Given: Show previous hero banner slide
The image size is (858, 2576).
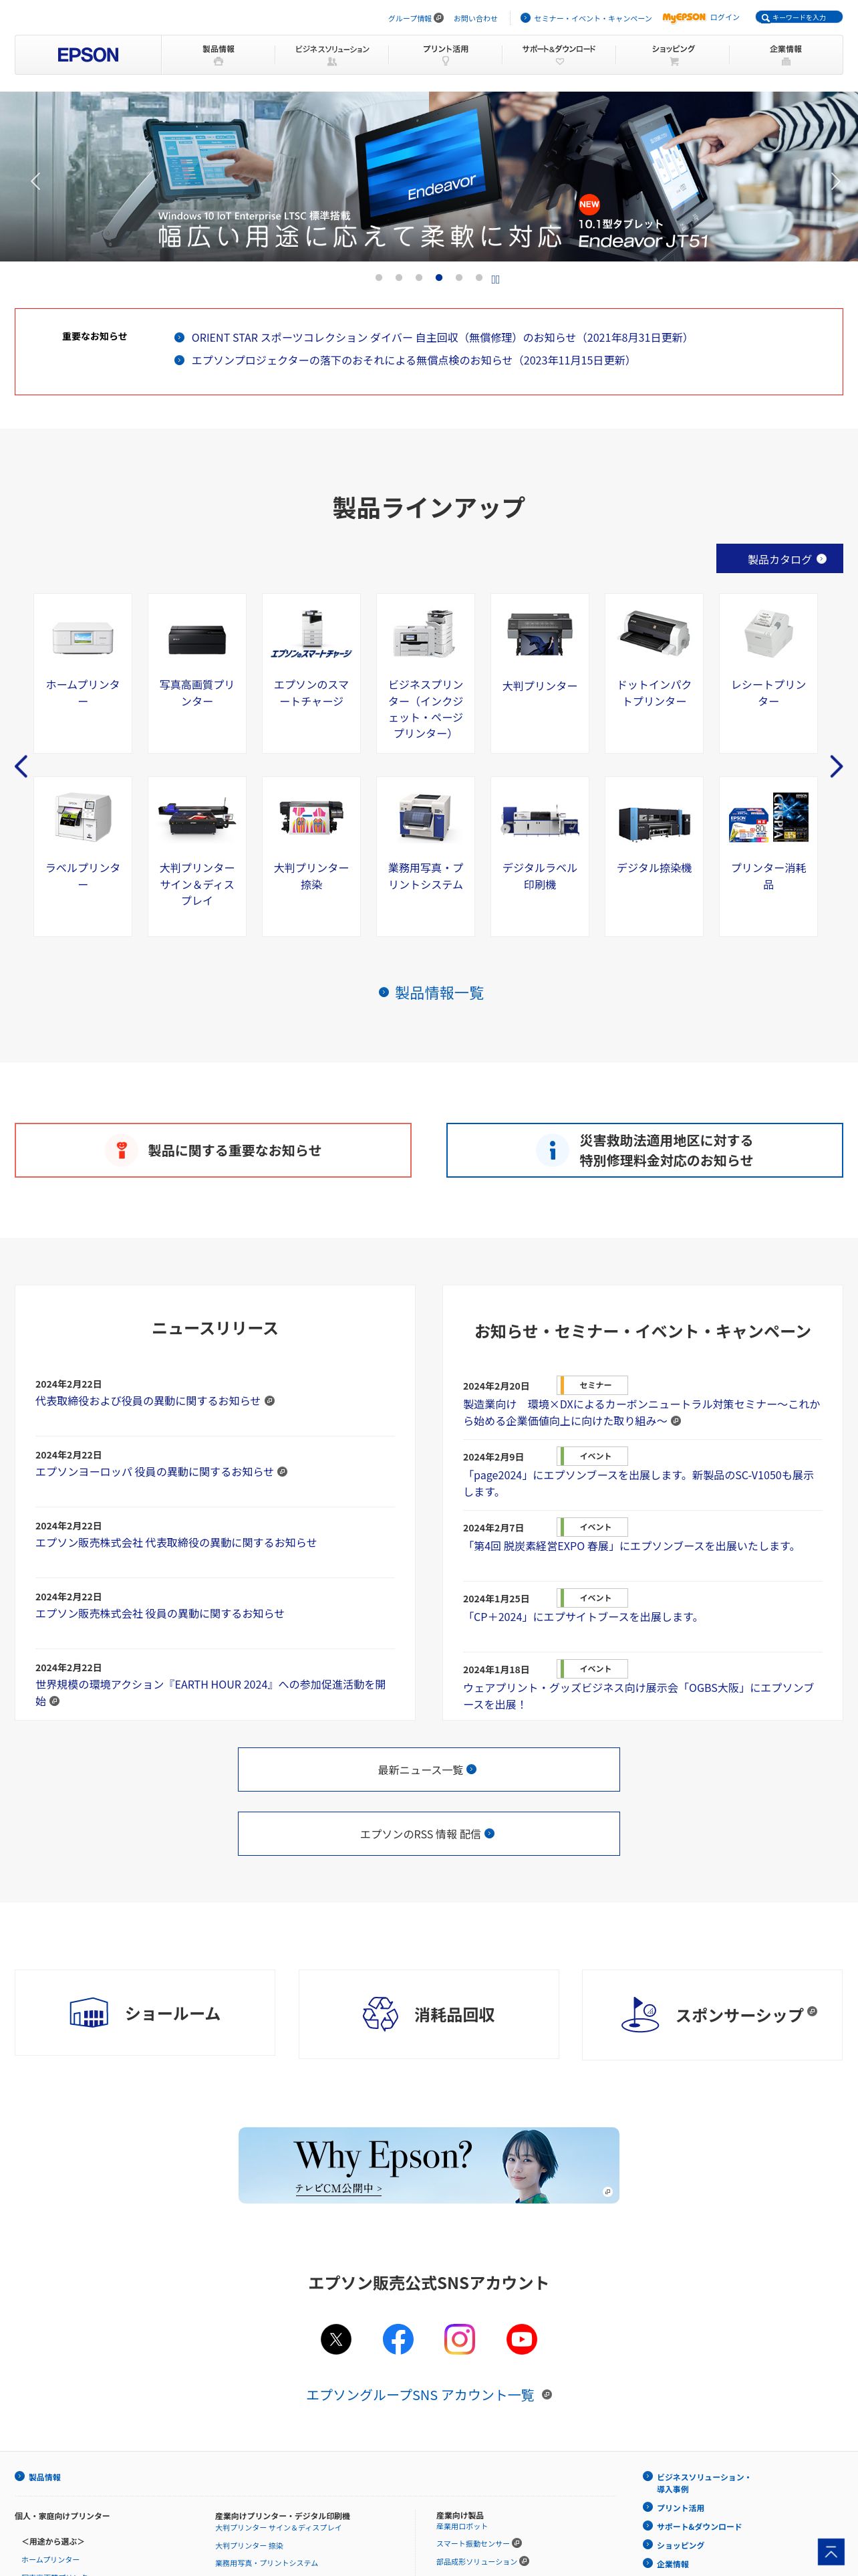Looking at the screenshot, I should [x=36, y=181].
